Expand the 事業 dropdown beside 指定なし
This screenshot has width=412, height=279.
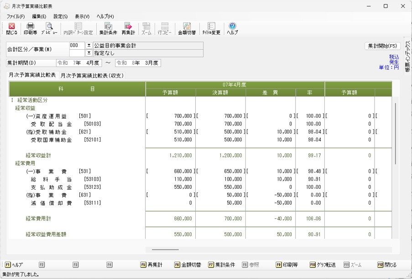pos(89,53)
